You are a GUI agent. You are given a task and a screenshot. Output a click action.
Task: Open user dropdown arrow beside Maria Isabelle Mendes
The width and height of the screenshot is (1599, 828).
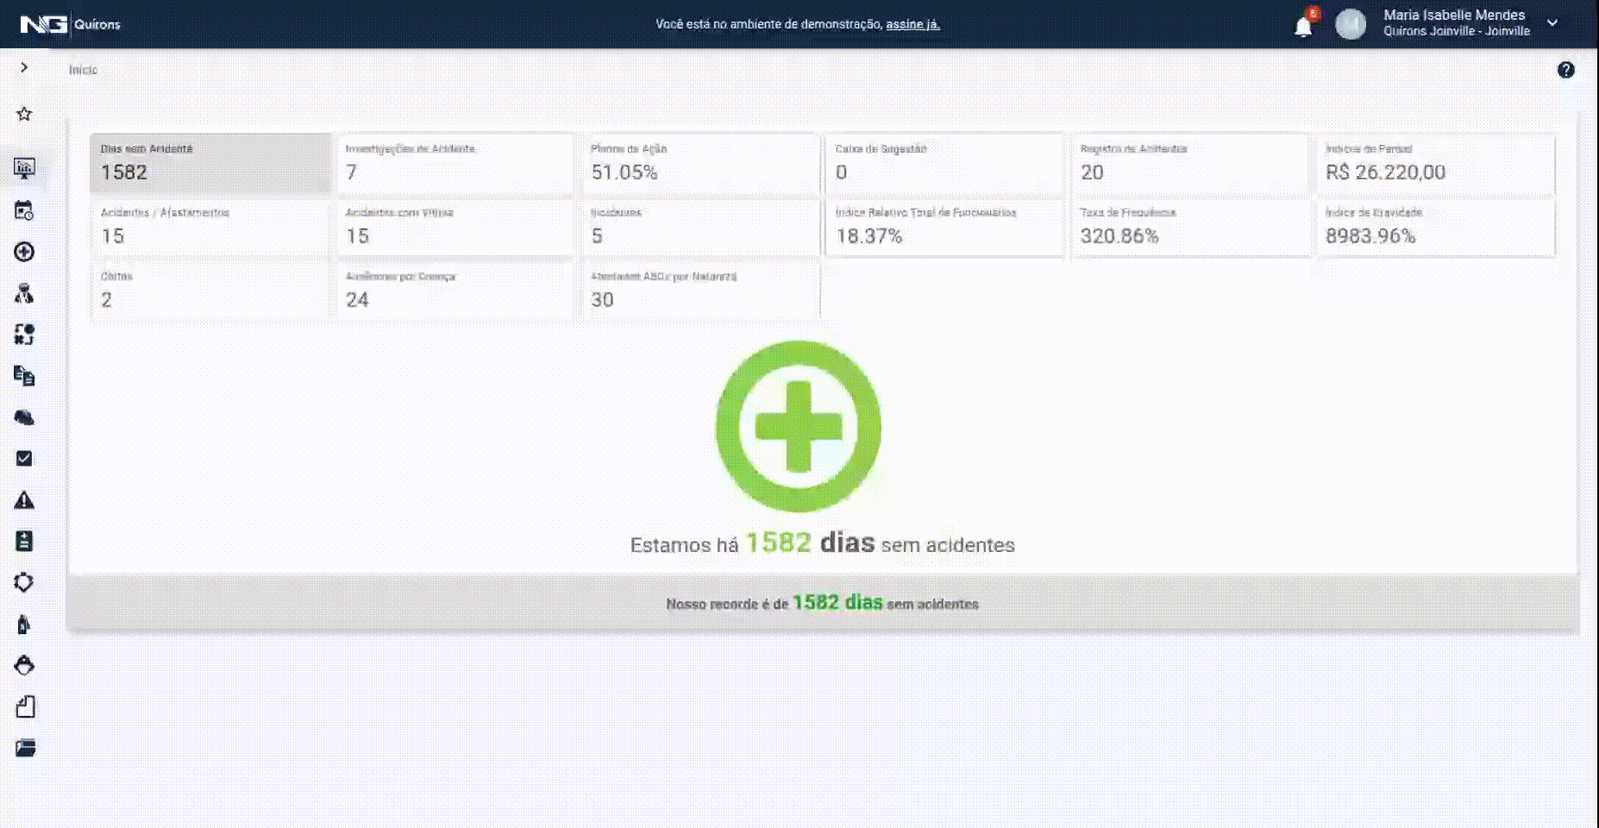click(1552, 23)
